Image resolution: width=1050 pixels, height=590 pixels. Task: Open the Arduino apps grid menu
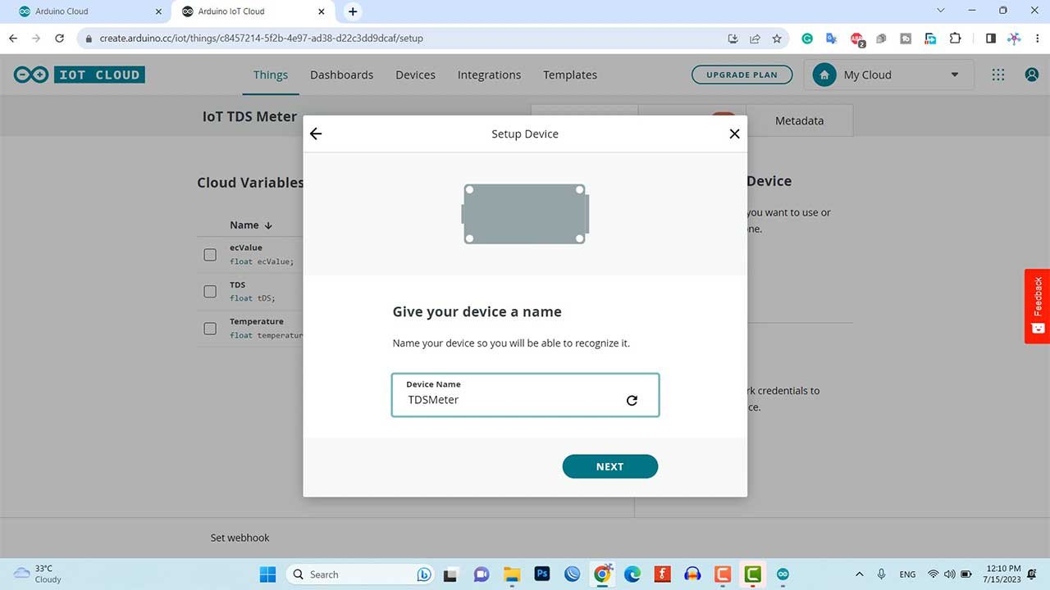(x=997, y=75)
